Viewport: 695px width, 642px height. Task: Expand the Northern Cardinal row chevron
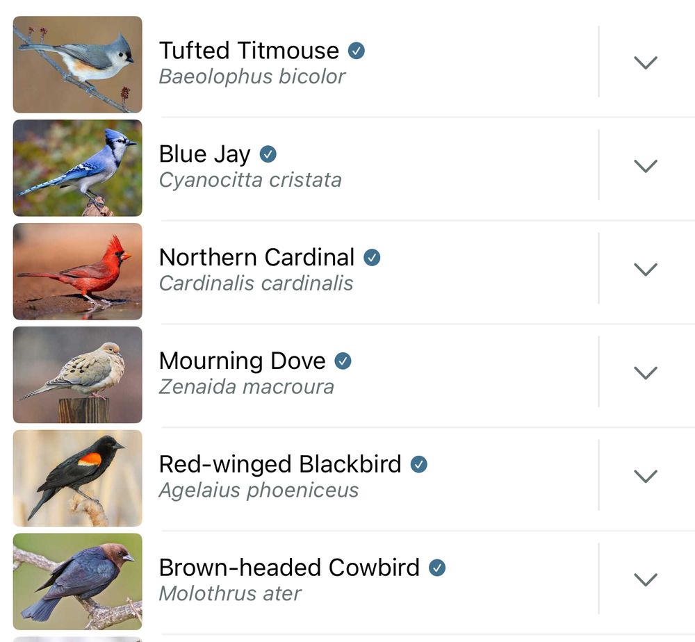(646, 270)
